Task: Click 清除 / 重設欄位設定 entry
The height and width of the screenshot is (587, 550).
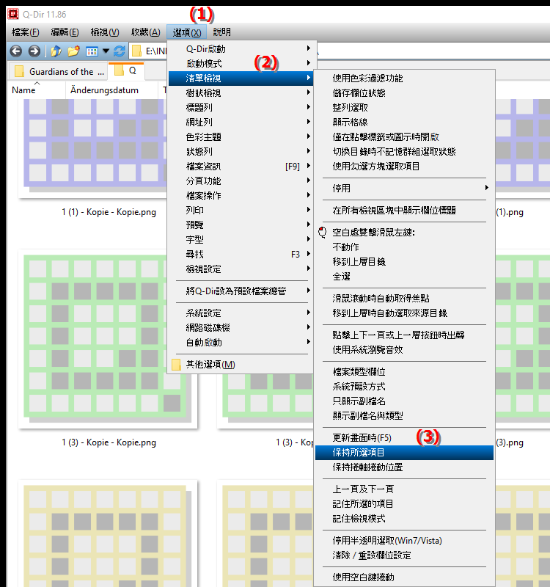Action: tap(404, 555)
